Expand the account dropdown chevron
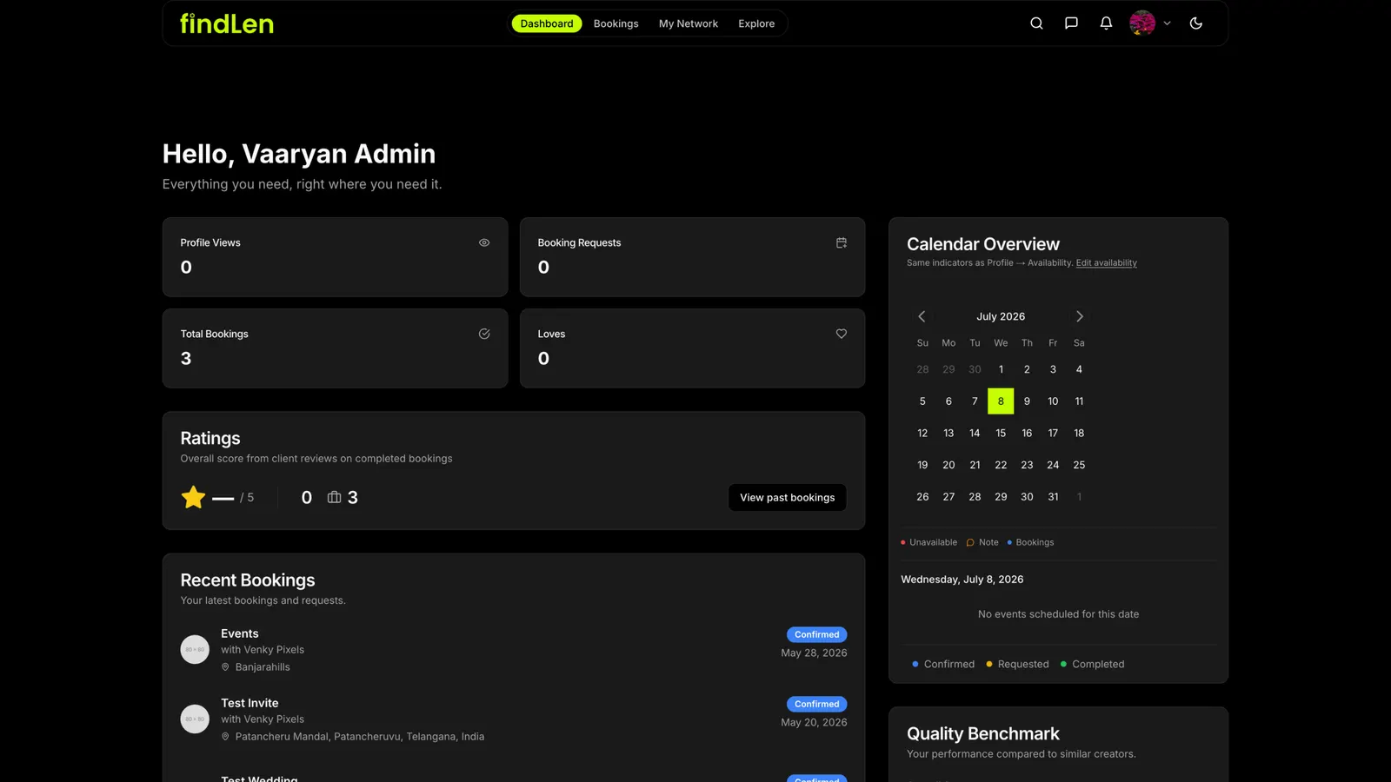Viewport: 1391px width, 782px height. (1167, 23)
